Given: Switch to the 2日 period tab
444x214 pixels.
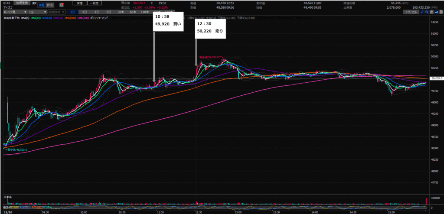Looking at the screenshot, I should (x=84, y=12).
